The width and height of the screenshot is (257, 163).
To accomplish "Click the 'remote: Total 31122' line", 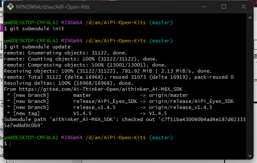I will [x=119, y=77].
